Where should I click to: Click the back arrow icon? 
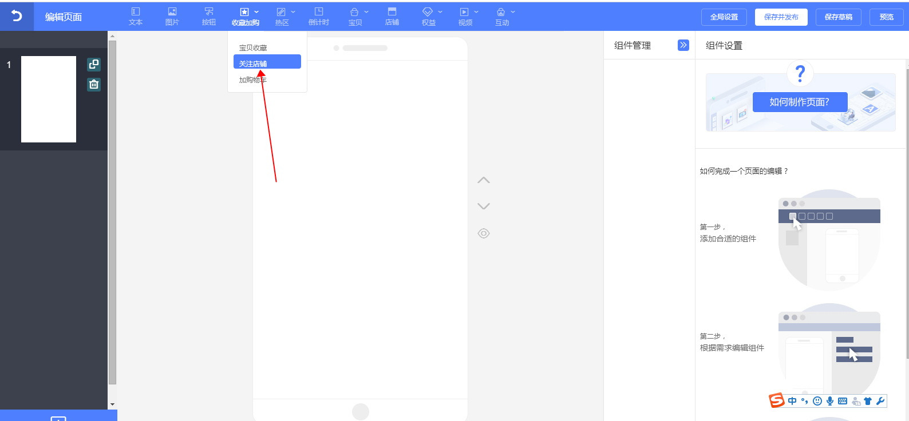[x=17, y=16]
